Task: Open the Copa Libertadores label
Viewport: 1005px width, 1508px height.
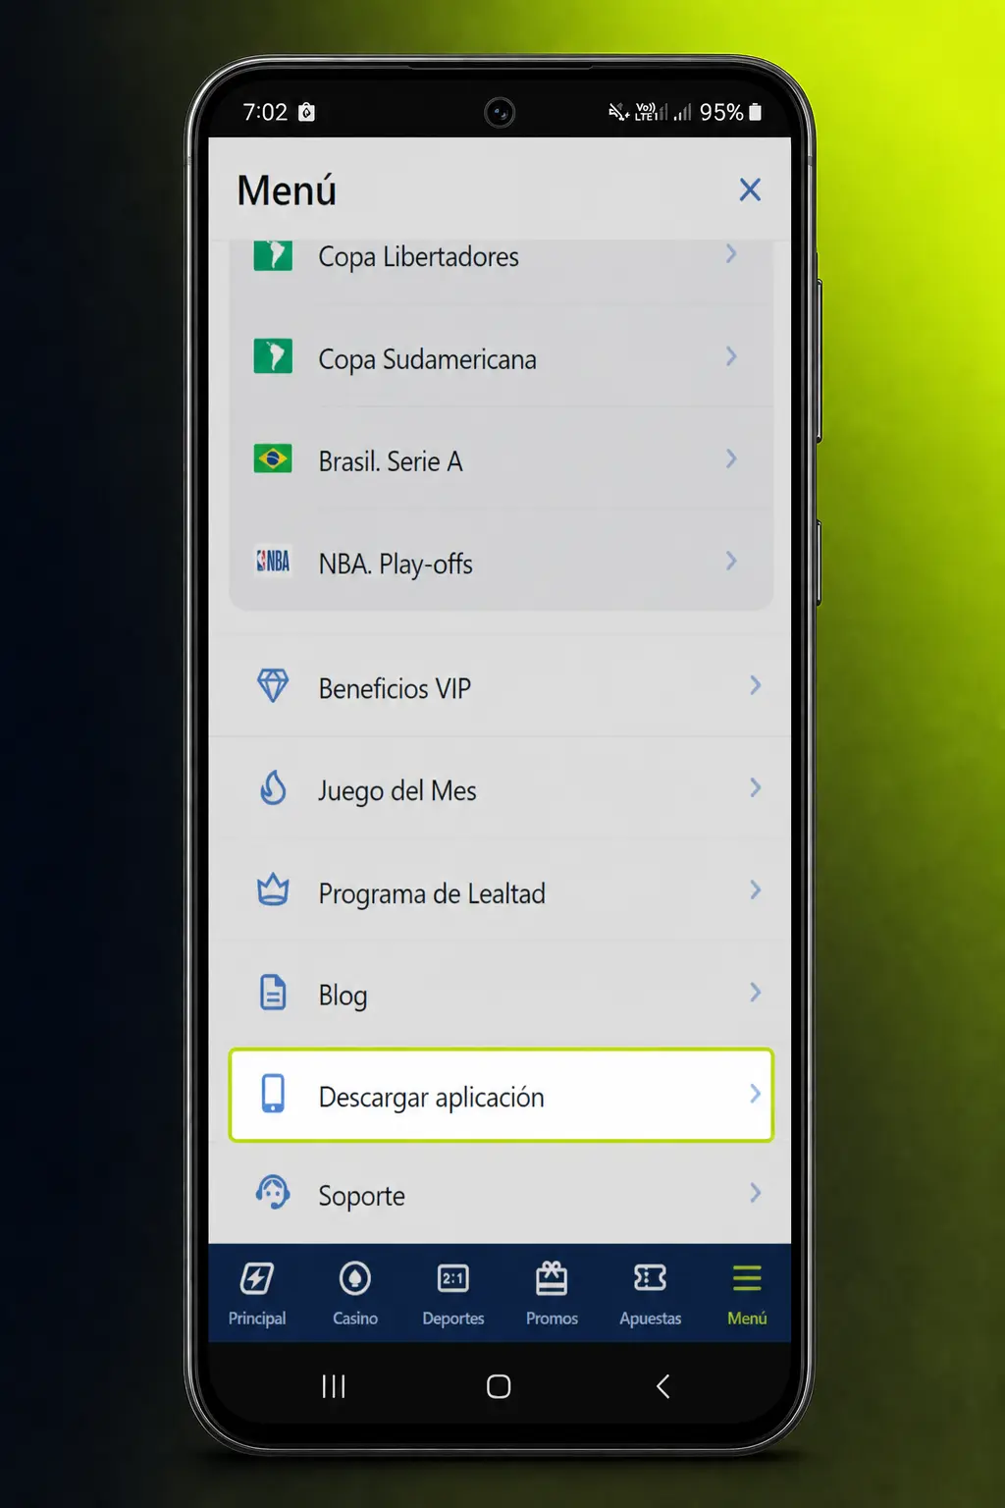Action: [x=419, y=257]
